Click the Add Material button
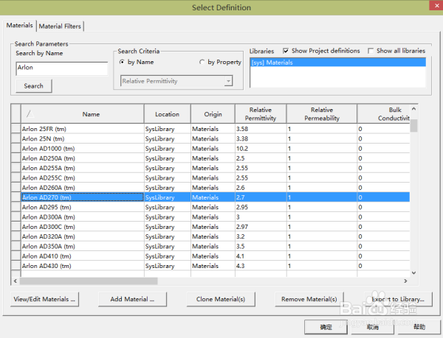 pos(132,299)
